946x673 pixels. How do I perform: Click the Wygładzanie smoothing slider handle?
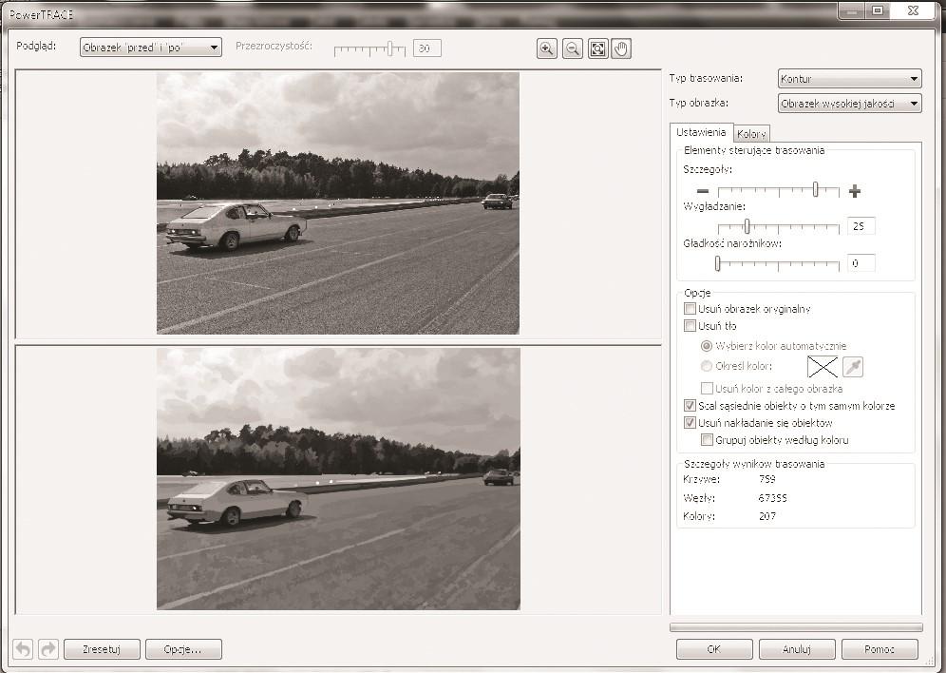(x=747, y=226)
